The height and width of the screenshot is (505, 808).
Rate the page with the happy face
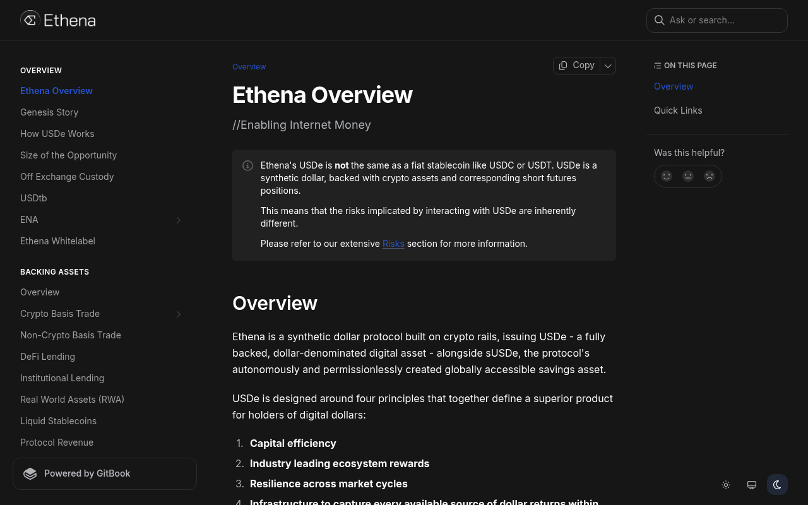pos(667,176)
